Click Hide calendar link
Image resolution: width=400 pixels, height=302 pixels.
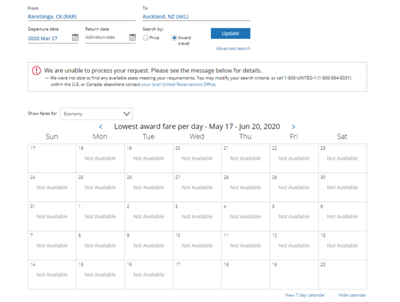pyautogui.click(x=353, y=295)
